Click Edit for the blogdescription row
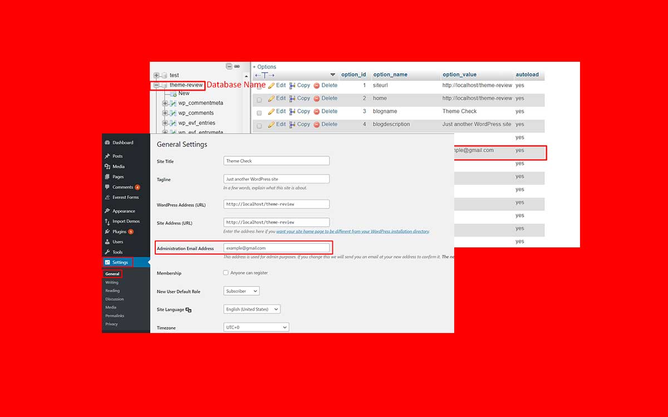The image size is (668, 417). click(x=277, y=125)
